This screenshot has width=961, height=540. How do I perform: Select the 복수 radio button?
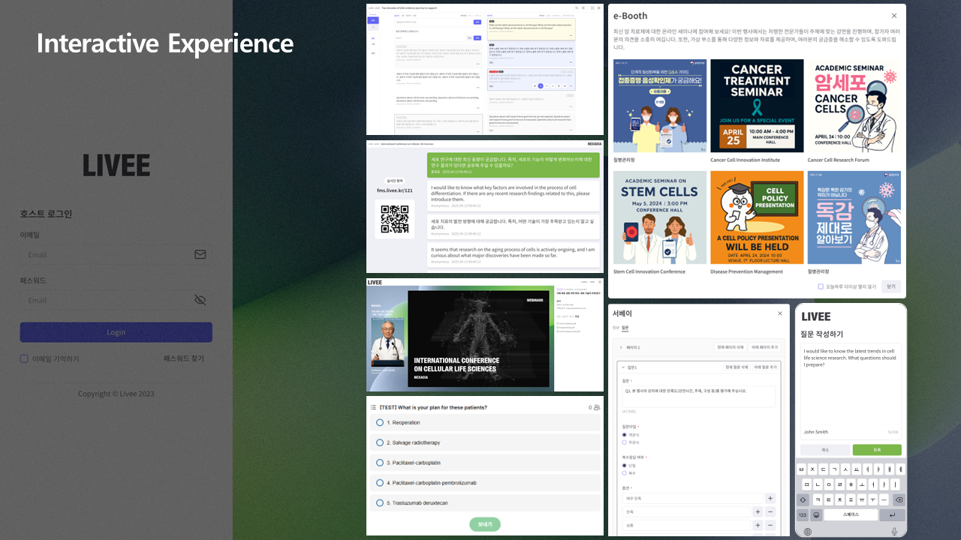click(x=624, y=473)
